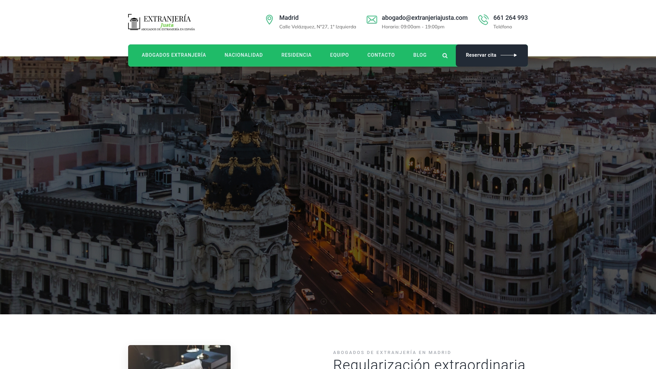Image resolution: width=656 pixels, height=369 pixels.
Task: Click the green envelope mail icon
Action: (x=372, y=20)
